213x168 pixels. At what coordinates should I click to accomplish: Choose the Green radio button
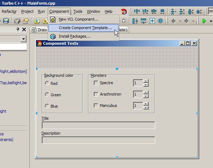tap(47, 95)
